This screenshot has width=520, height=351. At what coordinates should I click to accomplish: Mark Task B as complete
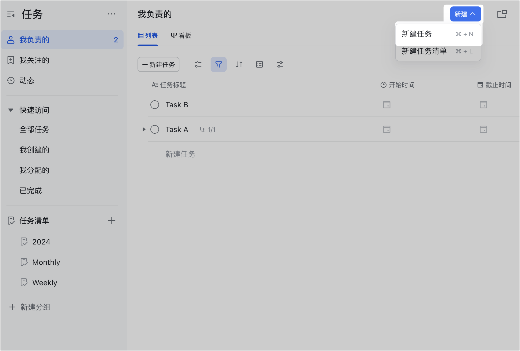point(155,105)
